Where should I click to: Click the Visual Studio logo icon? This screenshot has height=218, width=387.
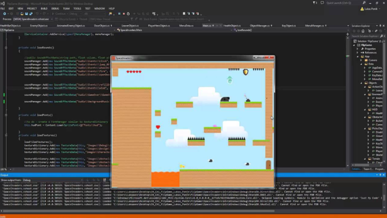3,4
